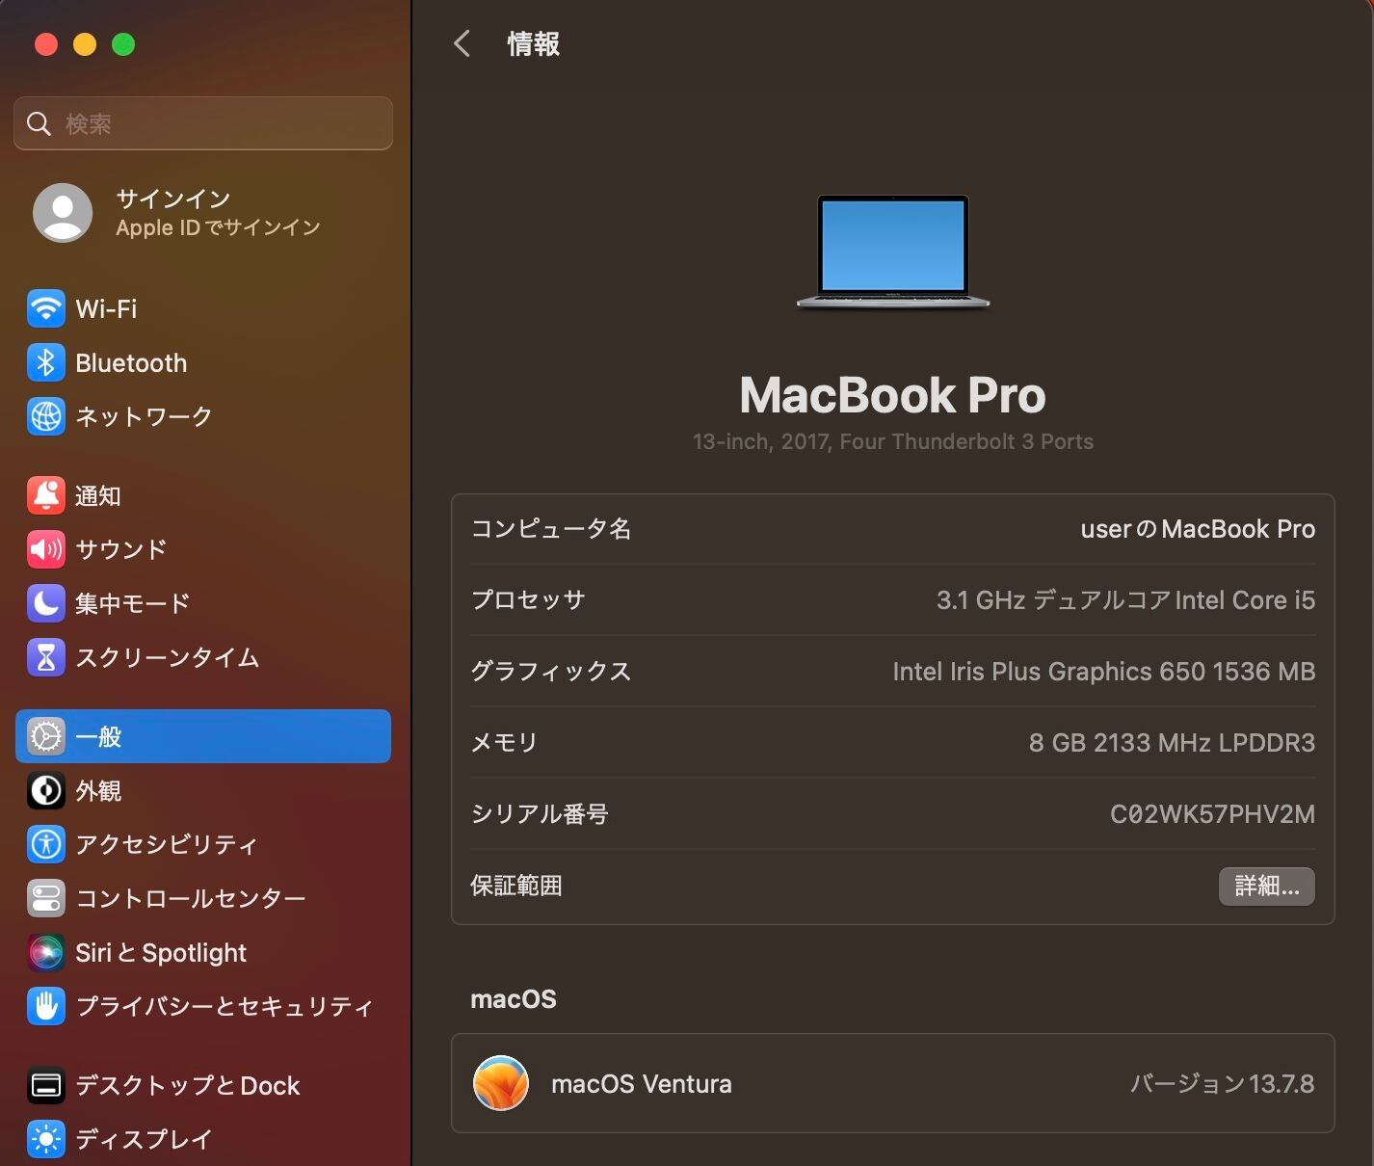Select the スクリーンタイム hourglass icon
The width and height of the screenshot is (1374, 1166).
point(46,658)
